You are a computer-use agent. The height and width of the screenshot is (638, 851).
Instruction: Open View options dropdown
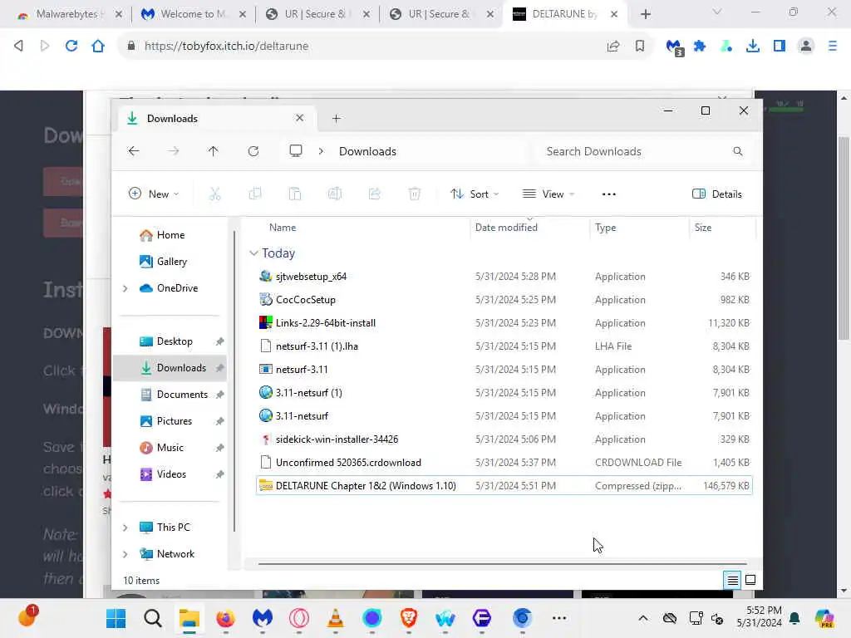click(x=548, y=194)
